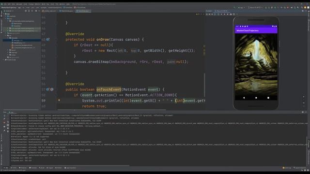Open the Event Log tool window

tap(287, 168)
